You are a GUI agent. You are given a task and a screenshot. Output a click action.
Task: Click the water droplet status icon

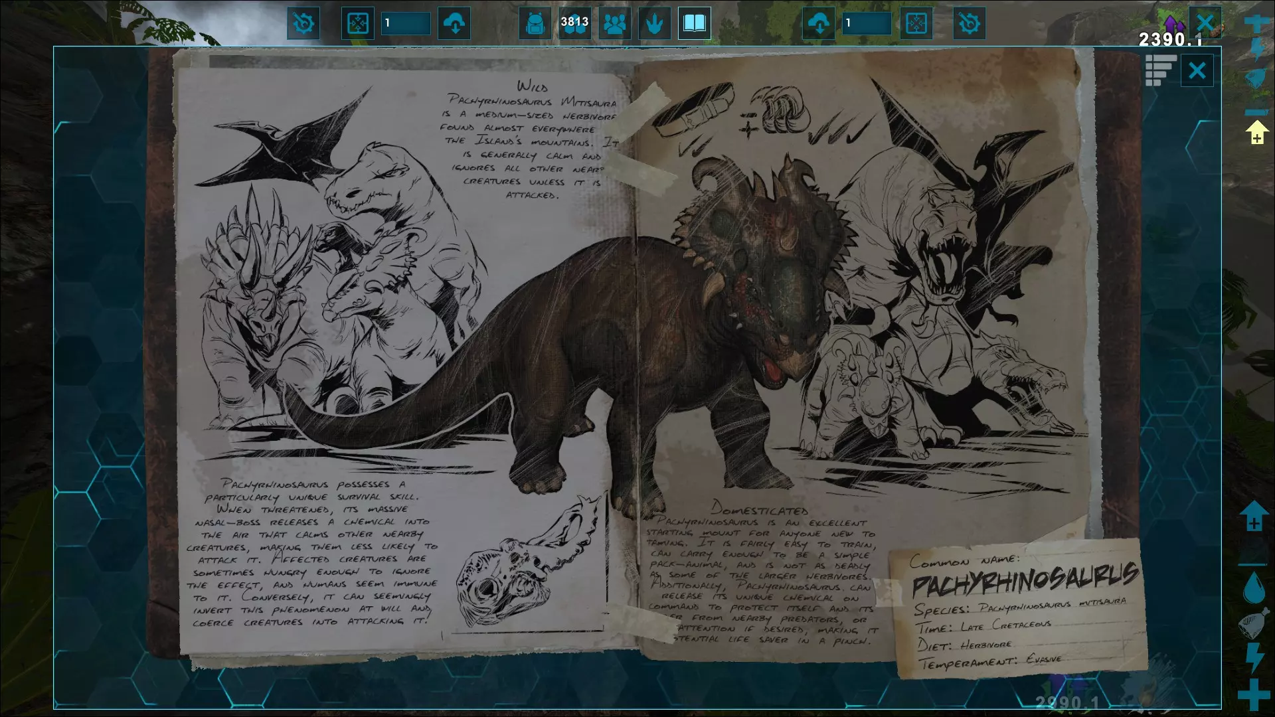click(x=1254, y=588)
